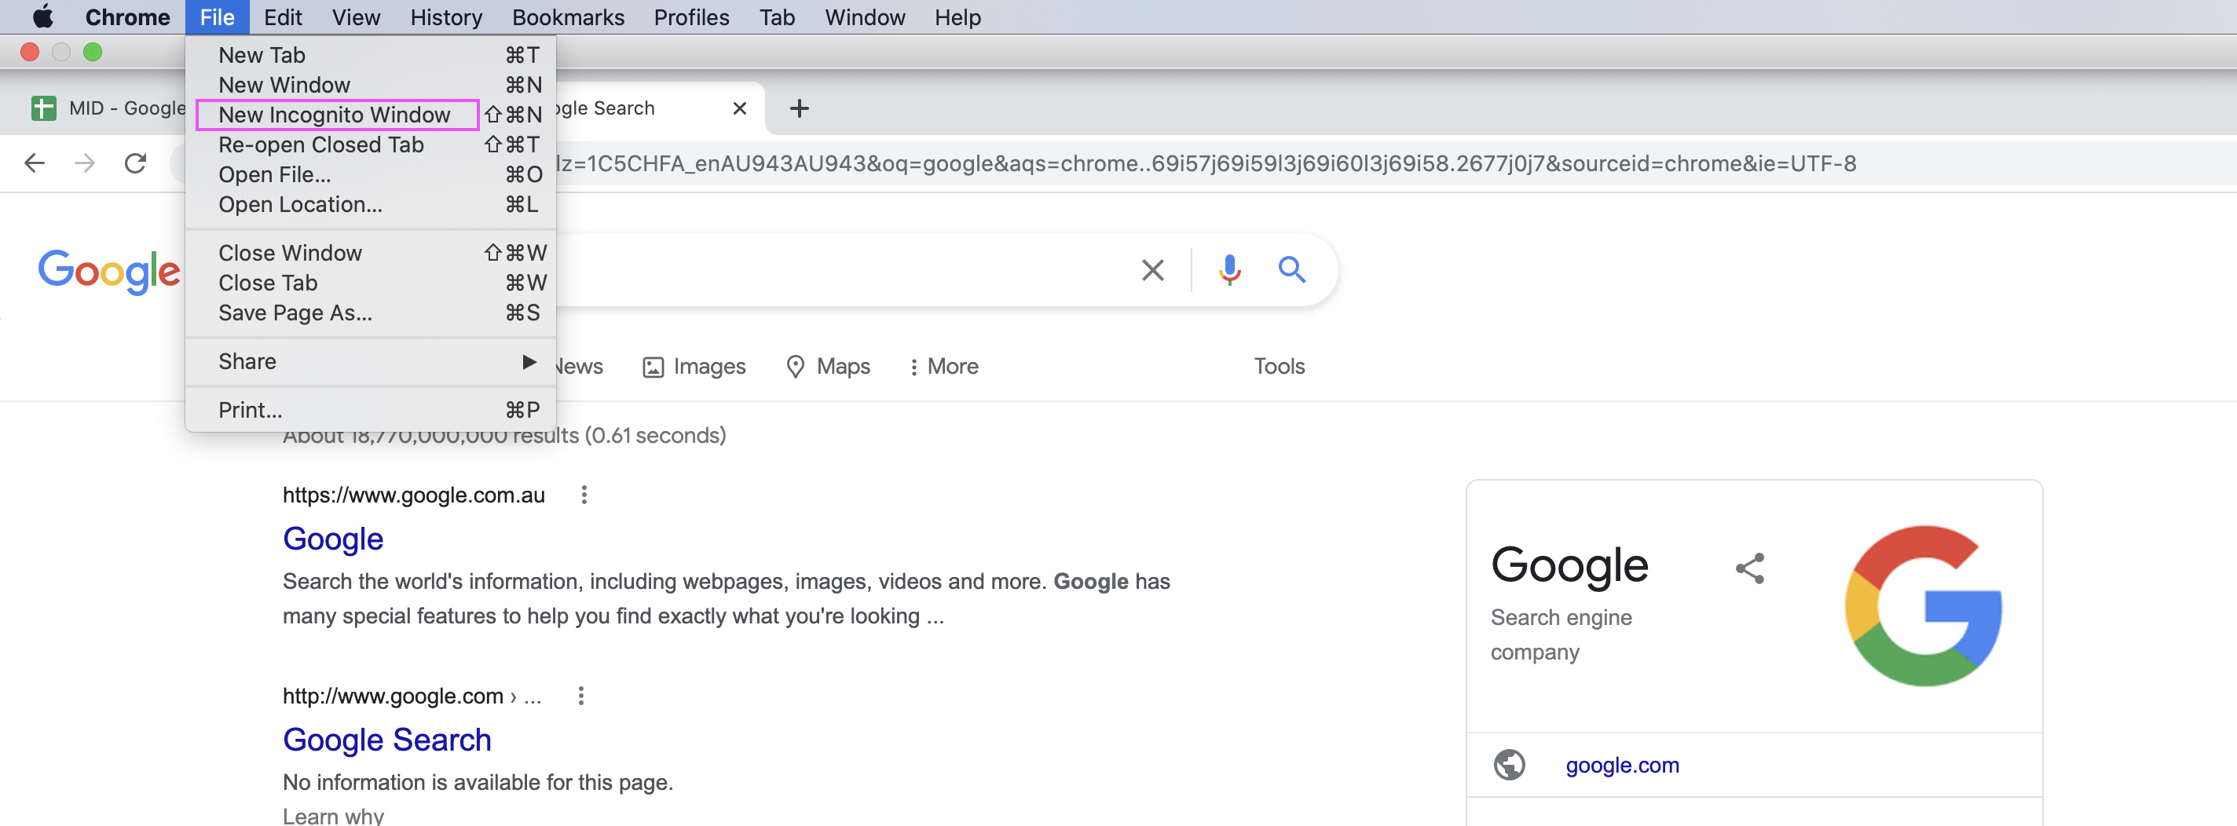Click share icon in Google knowledge panel

[1749, 568]
